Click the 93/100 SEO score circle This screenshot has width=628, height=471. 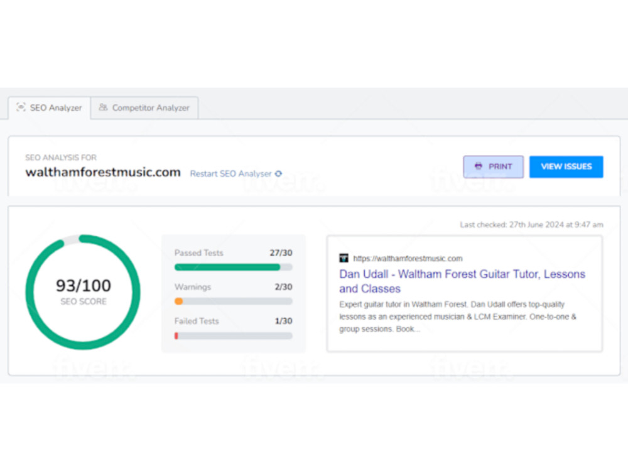coord(83,292)
